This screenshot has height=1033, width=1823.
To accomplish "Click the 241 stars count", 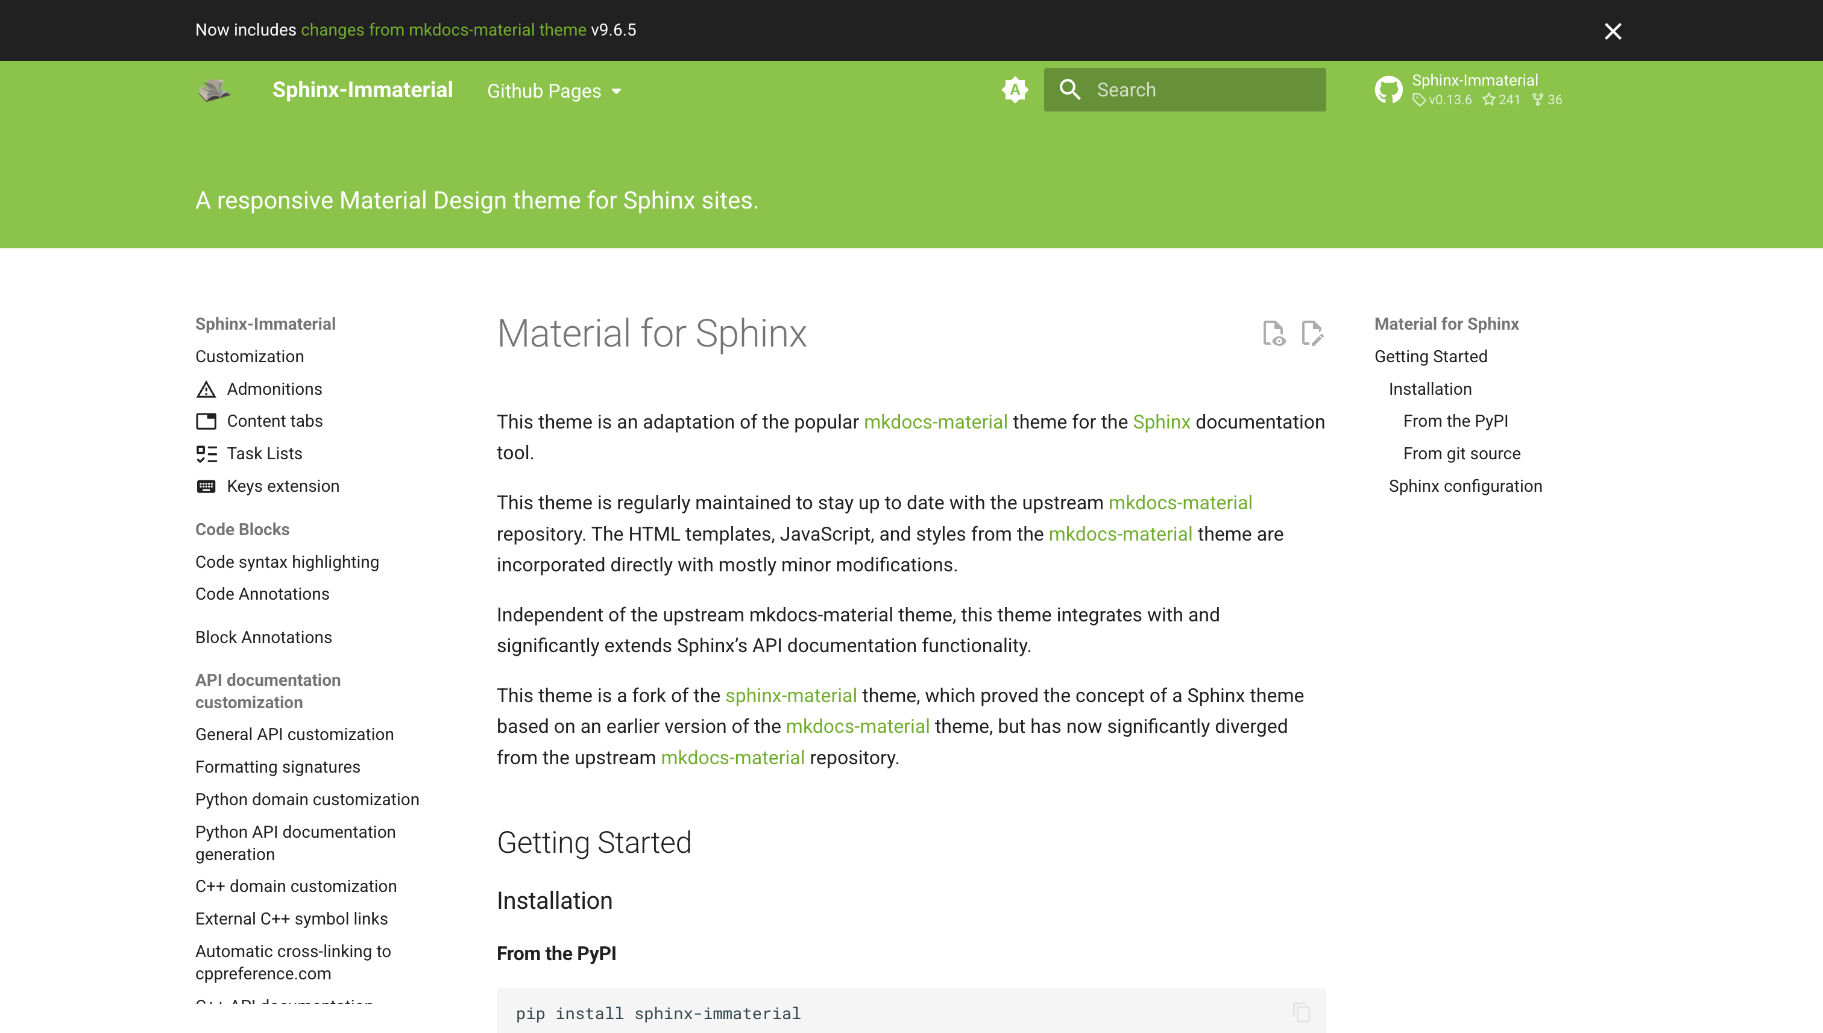I will pyautogui.click(x=1501, y=100).
